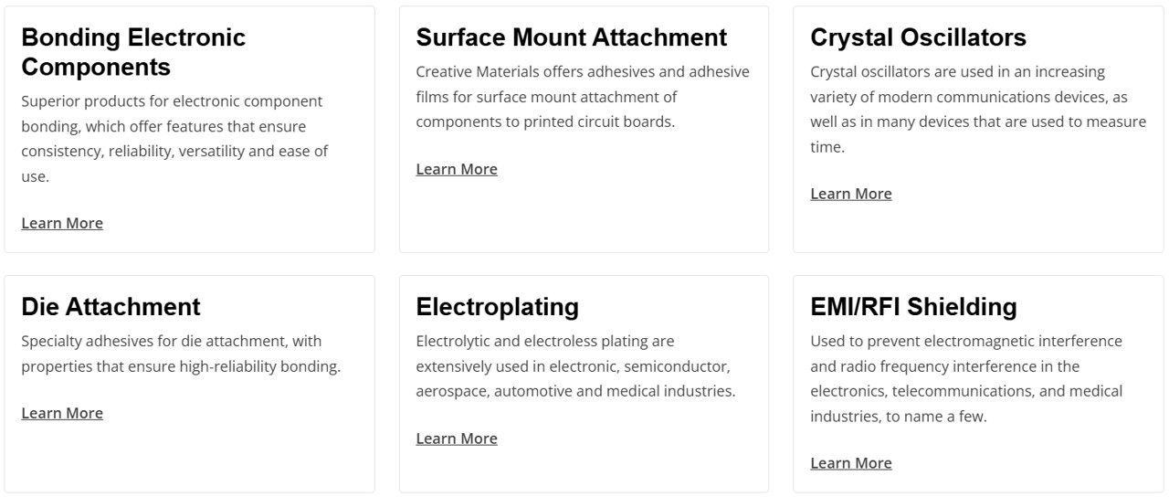1169x497 pixels.
Task: Follow the Crystal Oscillators Learn More link
Action: [x=850, y=194]
